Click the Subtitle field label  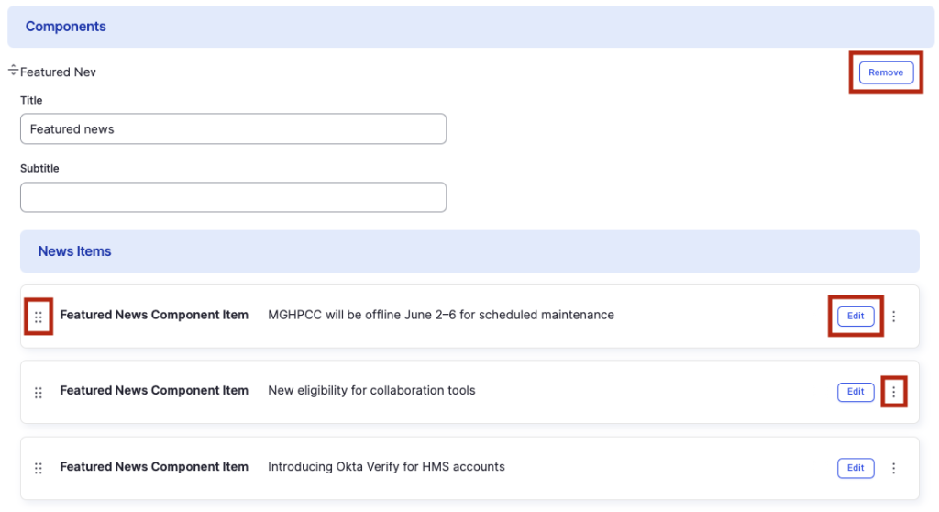(x=39, y=169)
